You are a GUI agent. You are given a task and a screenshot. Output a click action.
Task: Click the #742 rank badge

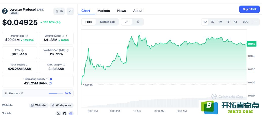[14, 13]
